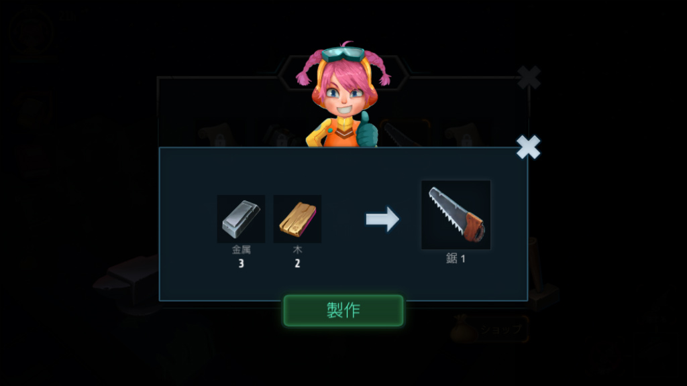
Task: Click the 金属 ingredient label
Action: coord(241,250)
